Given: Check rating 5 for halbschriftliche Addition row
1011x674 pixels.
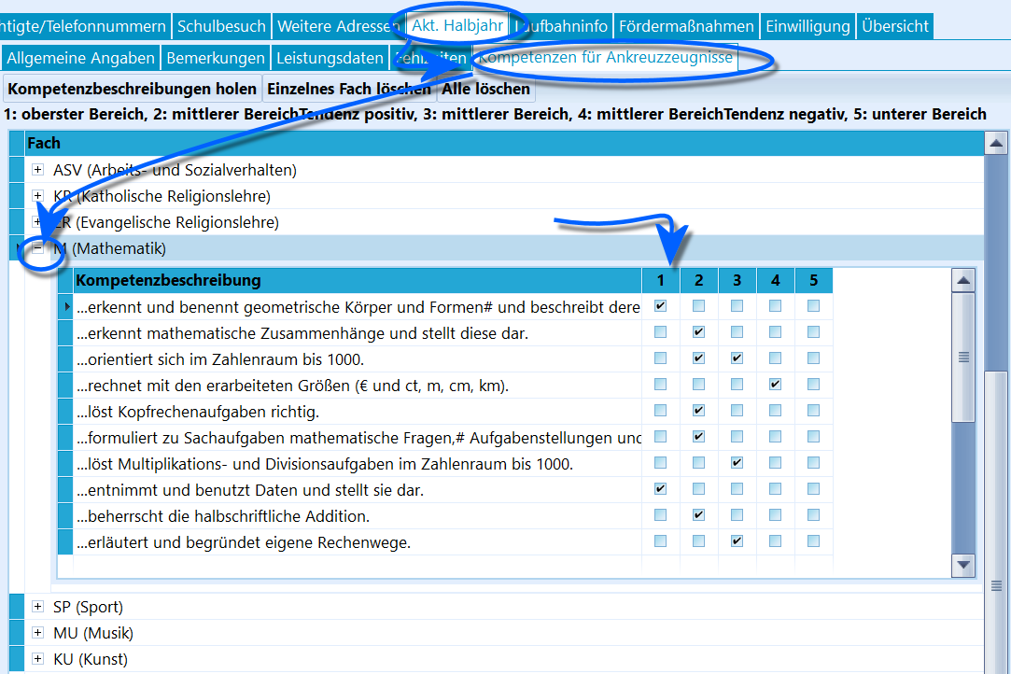Looking at the screenshot, I should [x=814, y=514].
